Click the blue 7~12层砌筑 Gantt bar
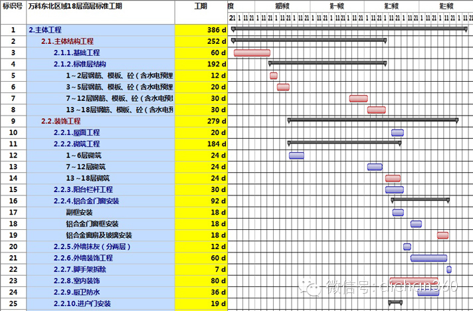 point(375,167)
